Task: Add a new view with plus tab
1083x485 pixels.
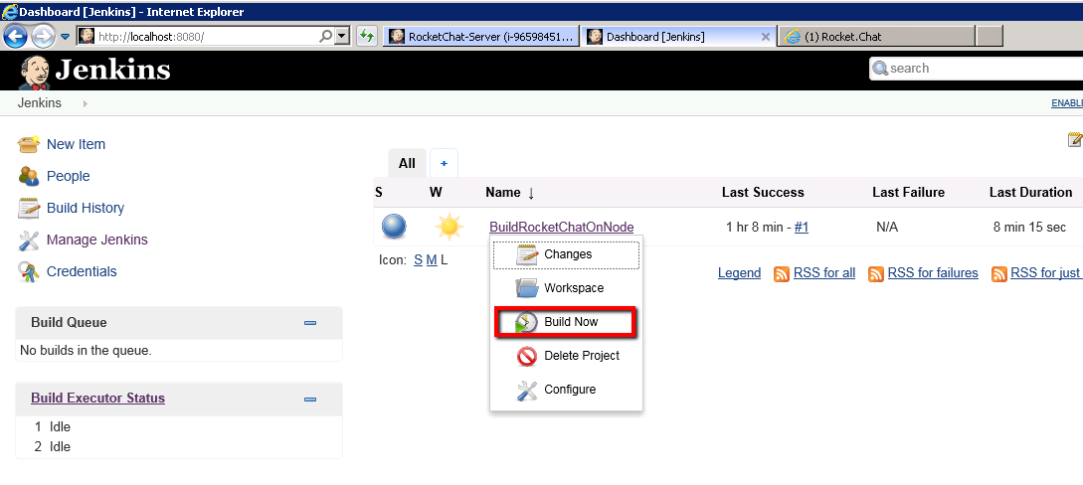Action: coord(445,164)
